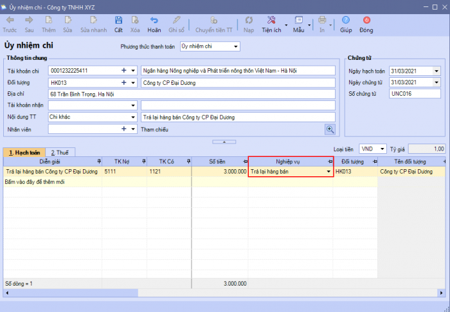Click the Cất save icon in toolbar
Image resolution: width=450 pixels, height=312 pixels.
(118, 21)
